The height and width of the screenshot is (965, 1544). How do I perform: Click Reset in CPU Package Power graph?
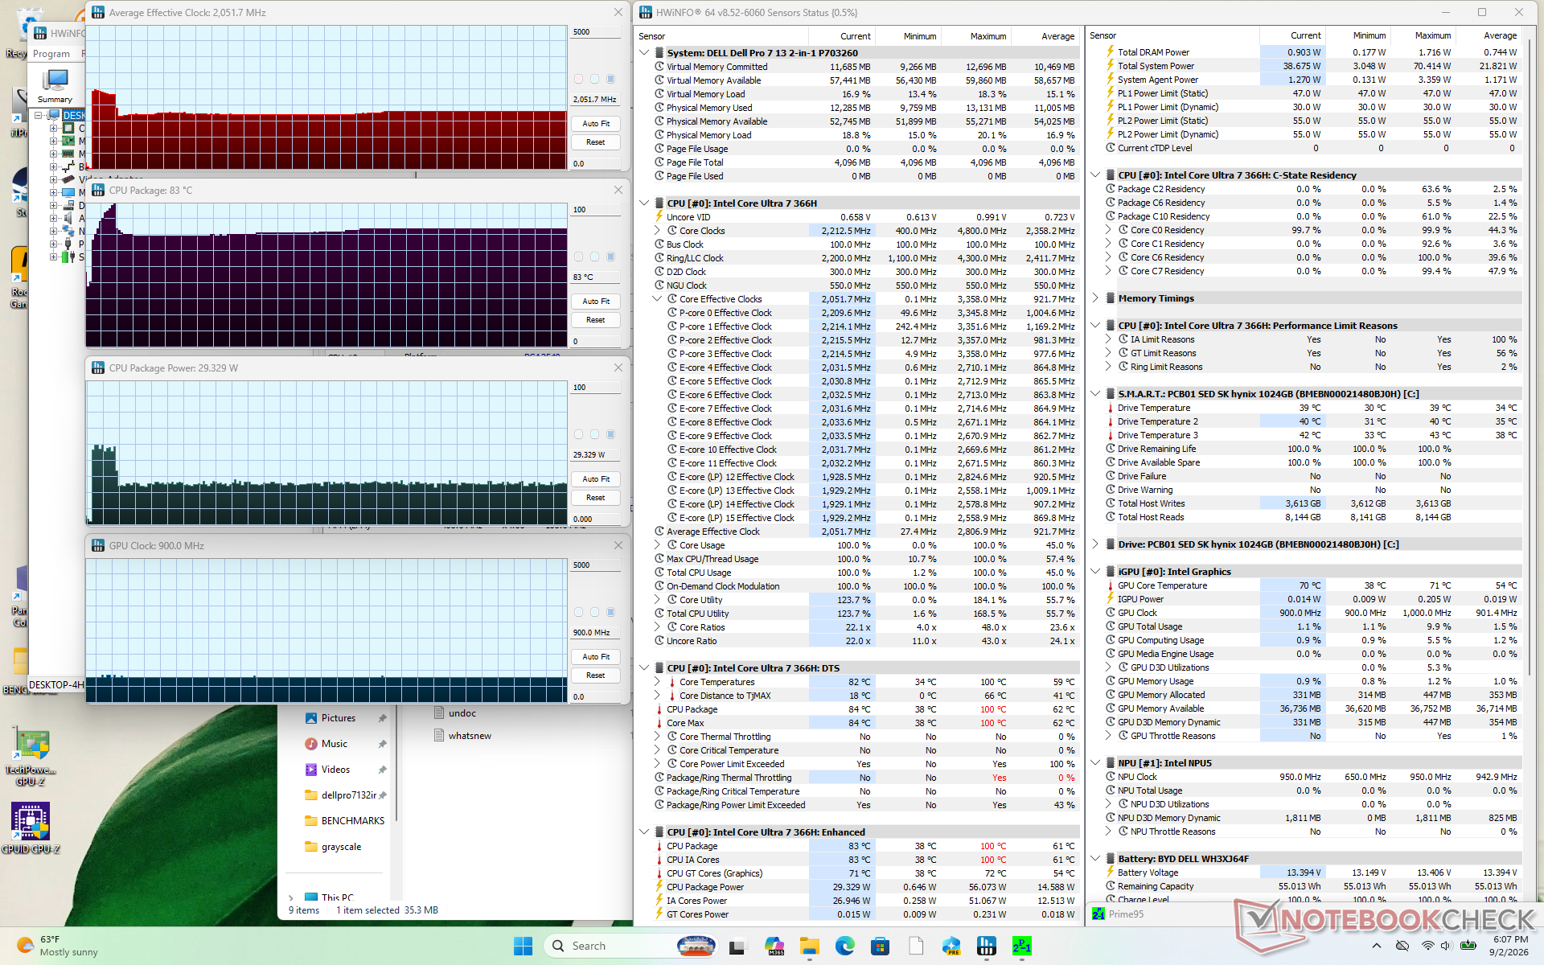pos(596,498)
